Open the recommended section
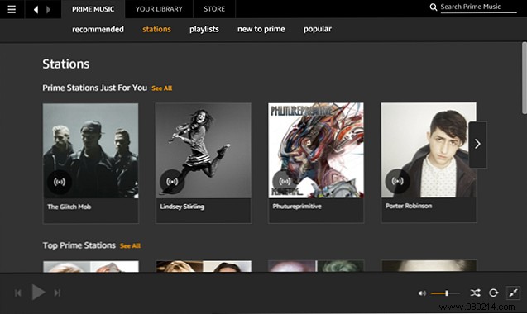The image size is (527, 314). pos(98,29)
